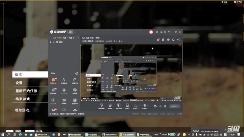Switch to the 场景 1 scene tab

point(65,38)
